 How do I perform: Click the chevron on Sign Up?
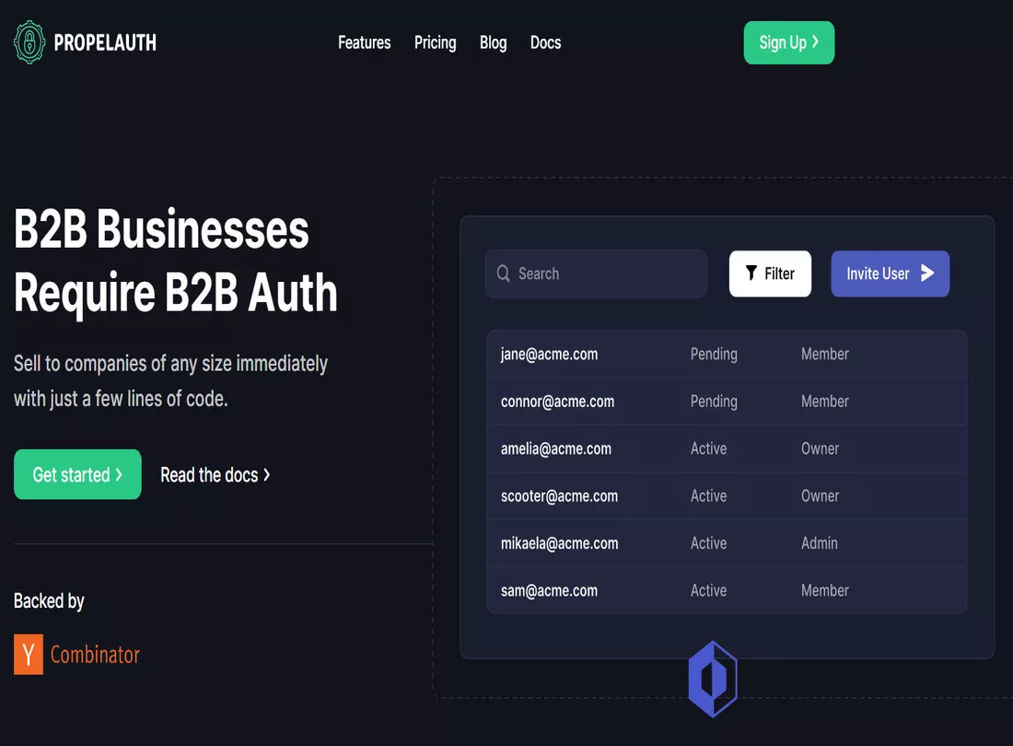tap(815, 41)
